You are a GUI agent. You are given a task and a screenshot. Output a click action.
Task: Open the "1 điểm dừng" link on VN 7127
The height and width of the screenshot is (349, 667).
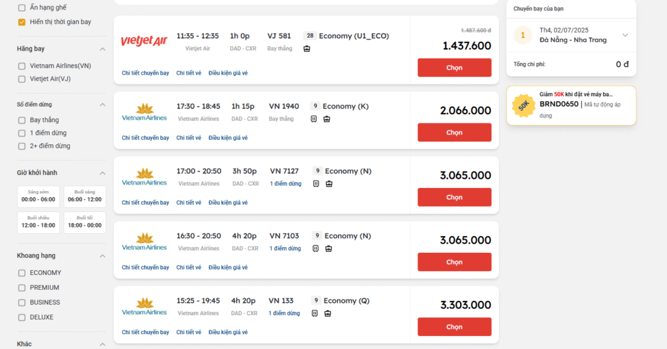coord(285,184)
